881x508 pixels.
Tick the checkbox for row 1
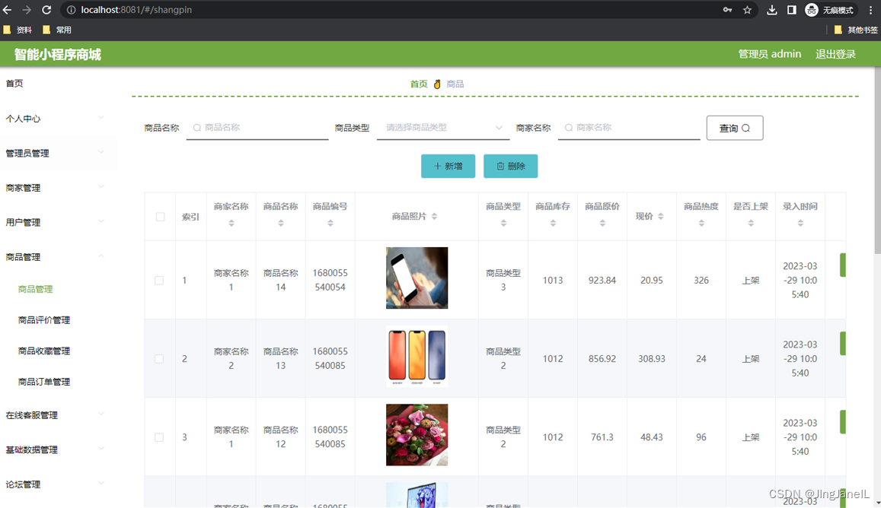(160, 280)
